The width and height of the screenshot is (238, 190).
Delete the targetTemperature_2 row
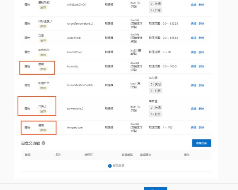[x=201, y=23]
